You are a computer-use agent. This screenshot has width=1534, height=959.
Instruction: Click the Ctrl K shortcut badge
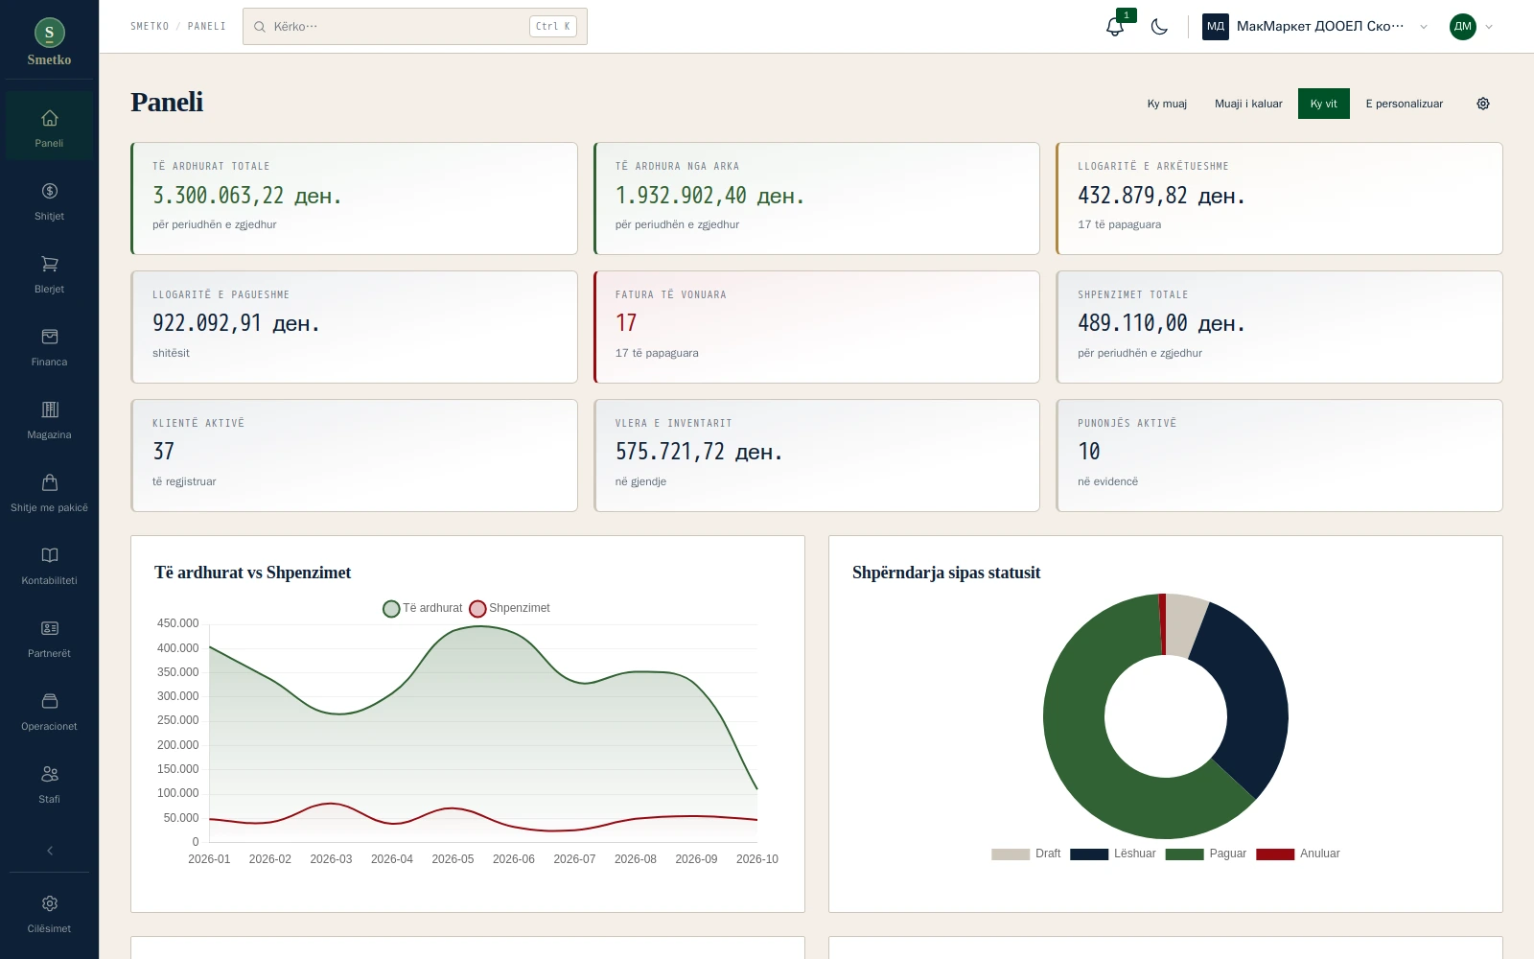pos(553,27)
